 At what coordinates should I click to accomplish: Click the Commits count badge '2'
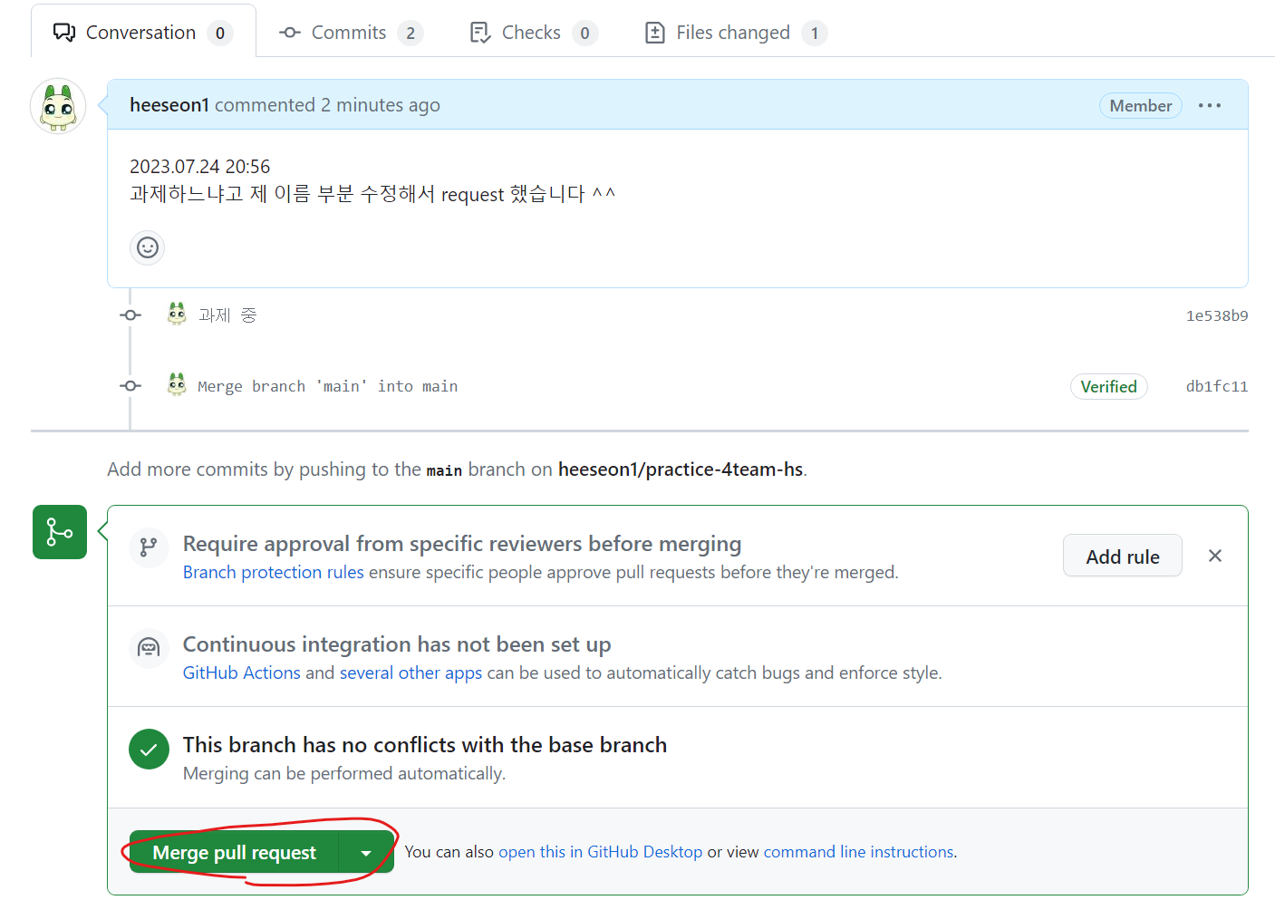(x=411, y=34)
